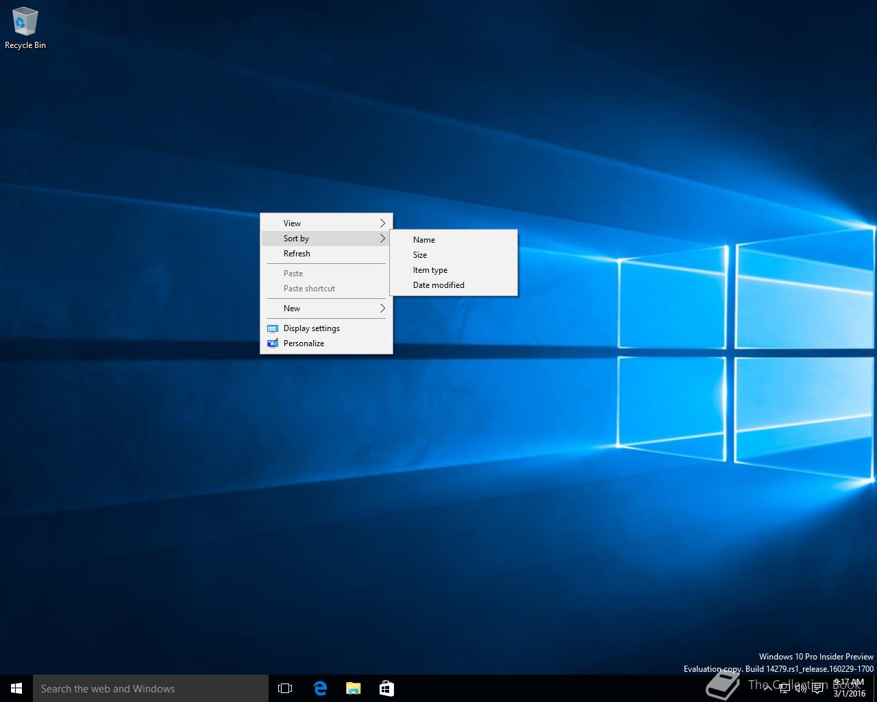Choose Refresh from the context menu
The width and height of the screenshot is (877, 702).
326,253
